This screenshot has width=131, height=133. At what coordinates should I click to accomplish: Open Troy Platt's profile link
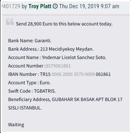pos(40,6)
